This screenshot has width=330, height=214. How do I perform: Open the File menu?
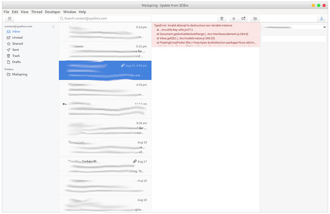pyautogui.click(x=6, y=12)
